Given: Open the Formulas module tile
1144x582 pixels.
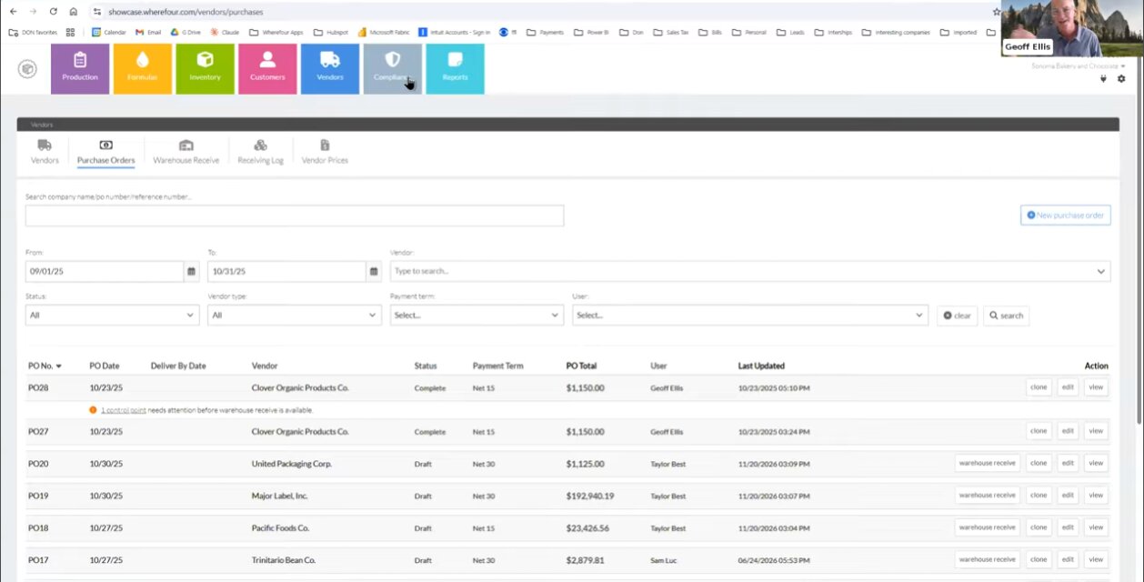Looking at the screenshot, I should point(142,68).
